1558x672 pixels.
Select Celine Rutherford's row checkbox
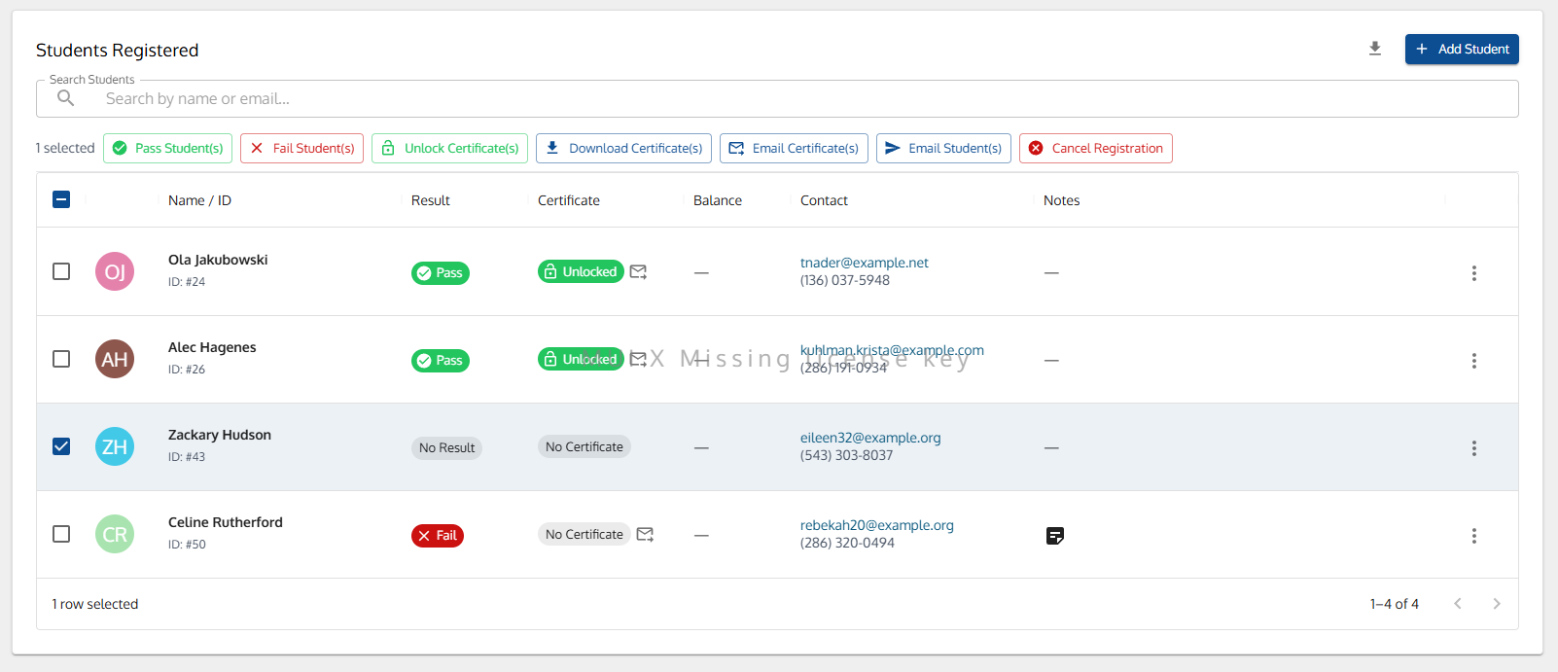click(x=61, y=535)
